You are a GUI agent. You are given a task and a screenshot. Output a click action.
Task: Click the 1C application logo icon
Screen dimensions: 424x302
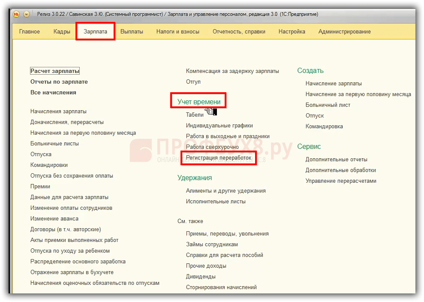(16, 14)
